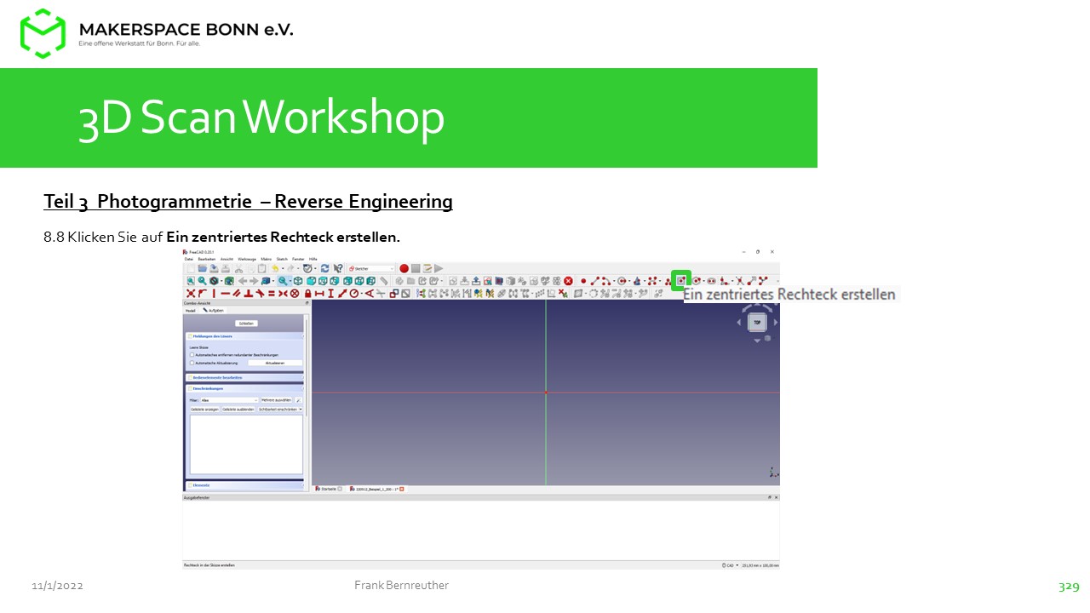Open the Sketch menu

coord(282,259)
